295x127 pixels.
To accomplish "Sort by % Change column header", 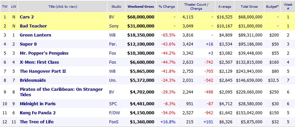I will pyautogui.click(x=167, y=7).
